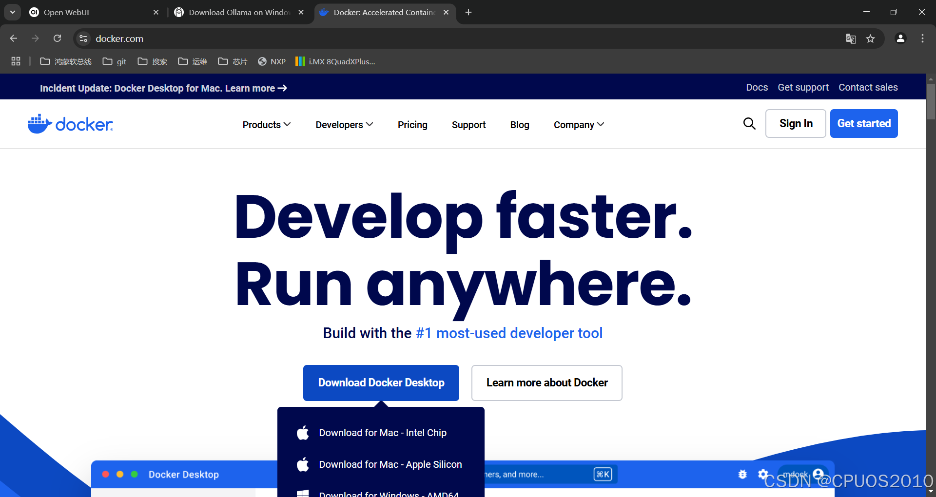Open a new tab with plus button
Image resolution: width=936 pixels, height=497 pixels.
pyautogui.click(x=468, y=12)
